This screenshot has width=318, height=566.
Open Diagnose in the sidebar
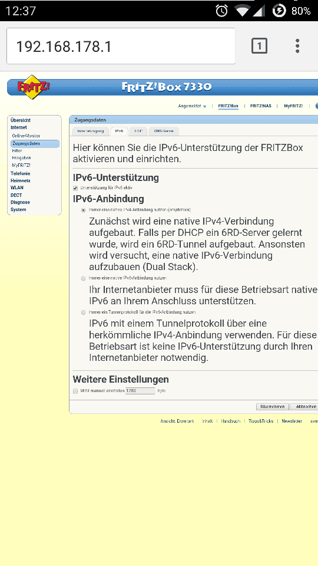coord(20,202)
